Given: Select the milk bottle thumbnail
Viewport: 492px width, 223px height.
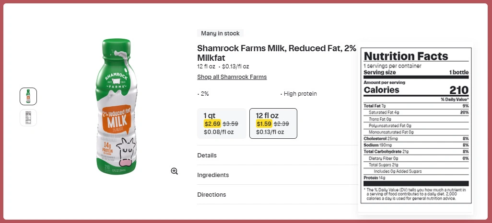Looking at the screenshot, I should [x=28, y=96].
